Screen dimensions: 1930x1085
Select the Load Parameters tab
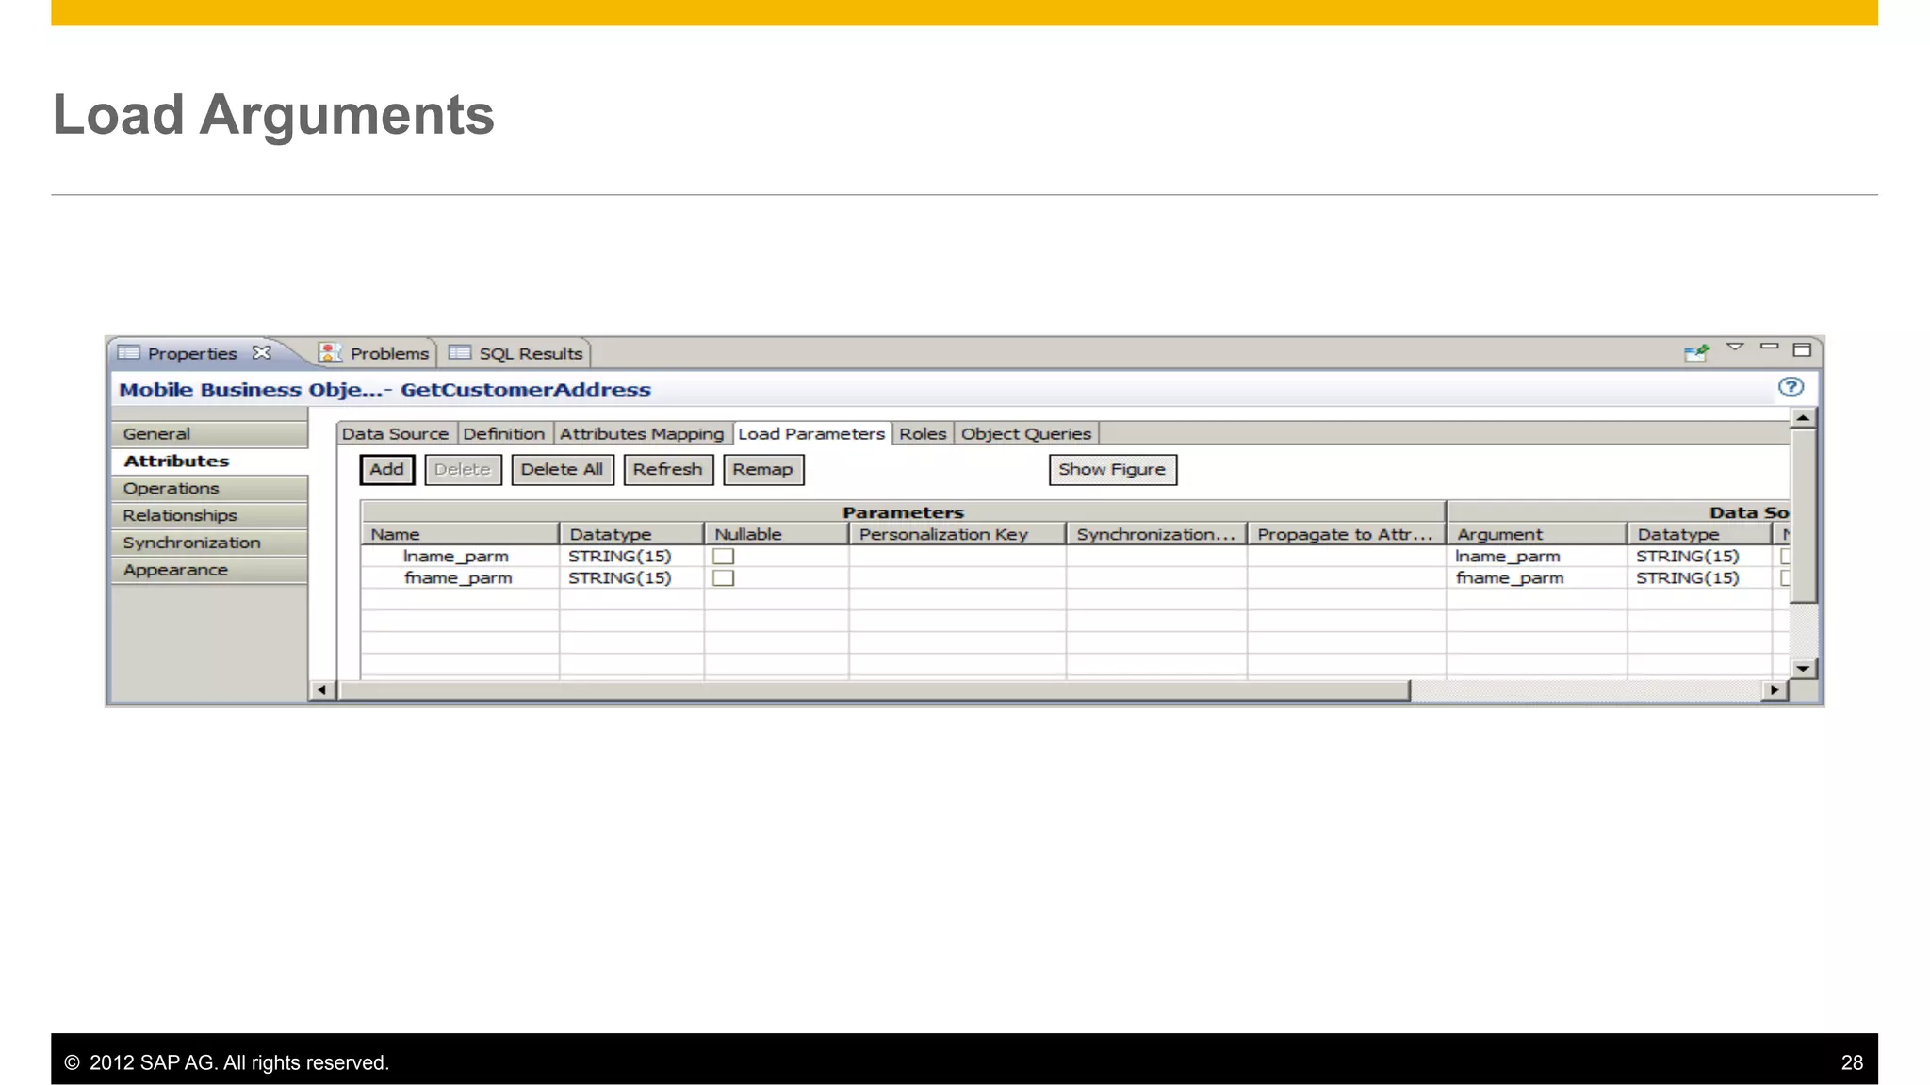[811, 433]
